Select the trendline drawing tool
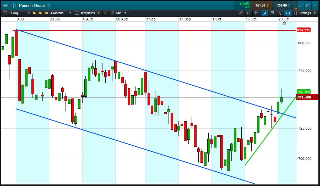The width and height of the screenshot is (320, 186). [241, 13]
